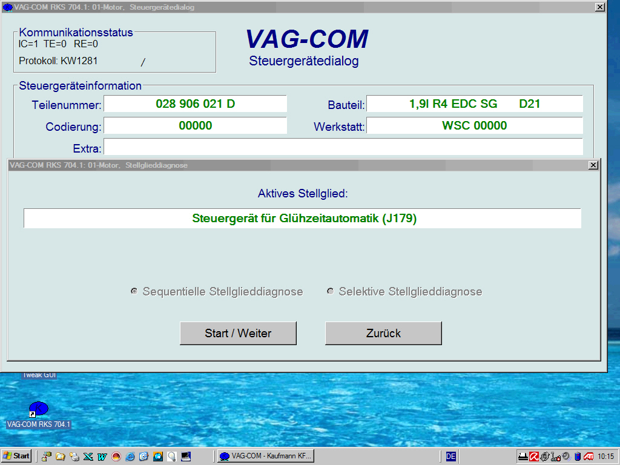This screenshot has height=465, width=620.
Task: Open the ATI tray icon
Action: pyautogui.click(x=589, y=457)
